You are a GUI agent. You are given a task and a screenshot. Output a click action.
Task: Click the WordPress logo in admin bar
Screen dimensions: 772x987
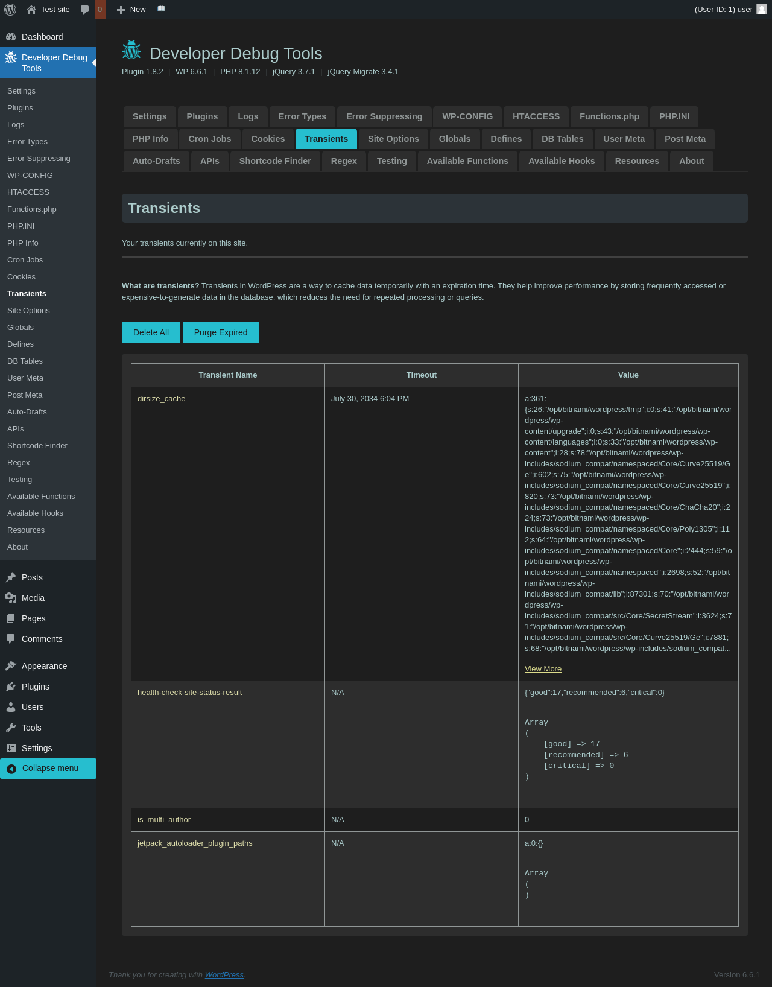10,10
